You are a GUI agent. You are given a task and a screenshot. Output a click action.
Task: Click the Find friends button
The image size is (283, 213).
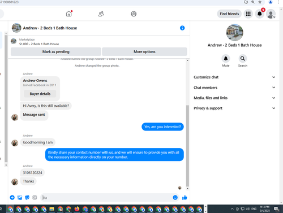pos(229,14)
